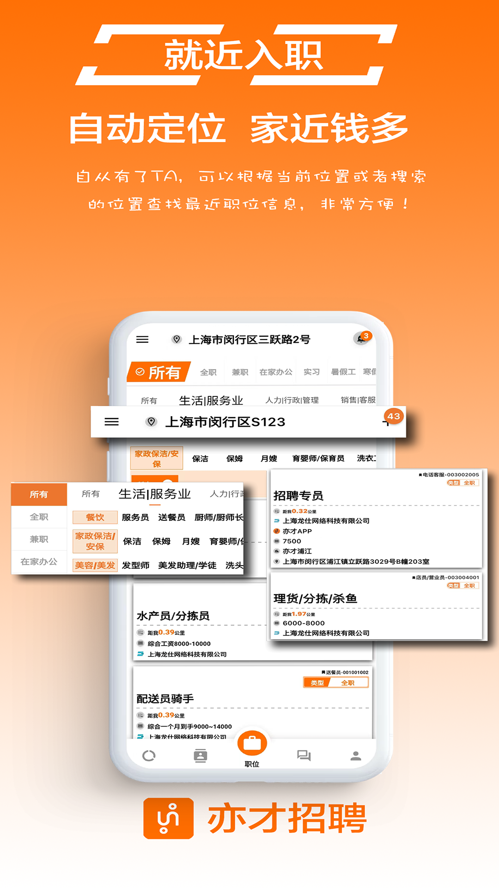This screenshot has height=888, width=499.
Task: Switch to the 在家办公 tab in top row
Action: [x=275, y=372]
